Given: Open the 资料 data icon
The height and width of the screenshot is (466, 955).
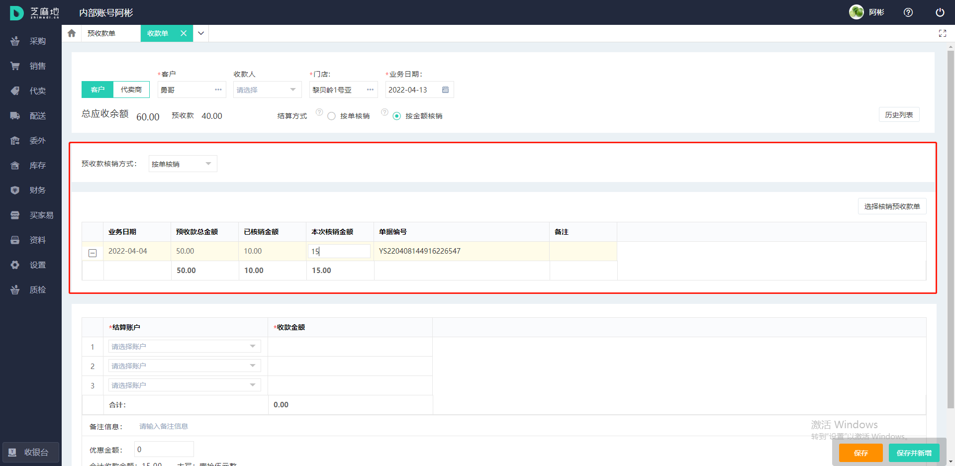Looking at the screenshot, I should (x=15, y=240).
